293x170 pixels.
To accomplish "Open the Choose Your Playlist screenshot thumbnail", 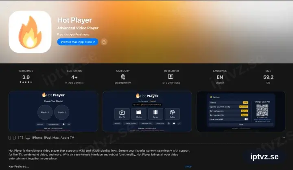I will click(53, 111).
